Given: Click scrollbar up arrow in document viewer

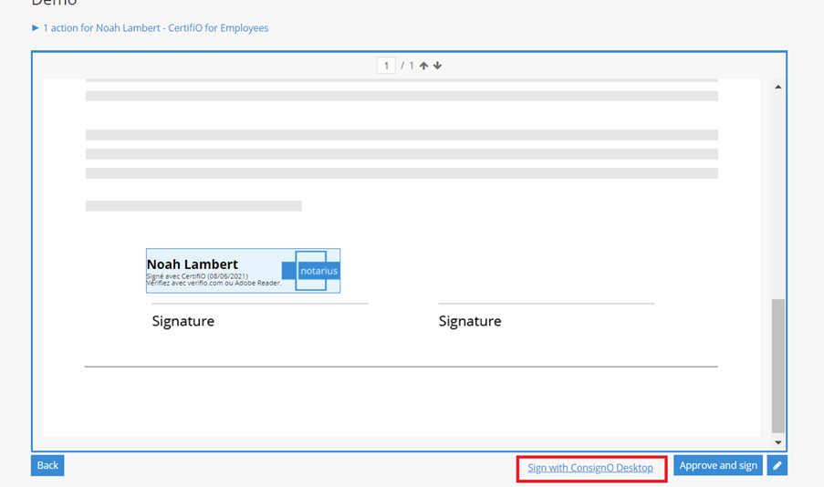Looking at the screenshot, I should click(x=777, y=88).
